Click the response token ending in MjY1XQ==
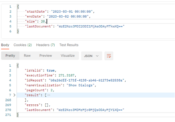 click(x=90, y=110)
